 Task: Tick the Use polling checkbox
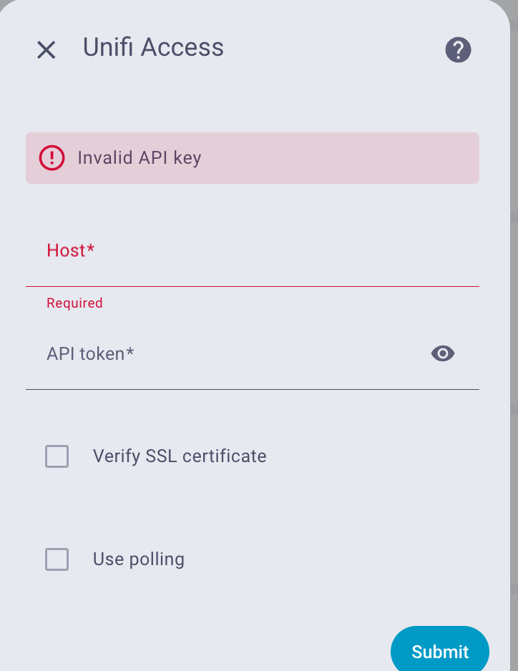[x=57, y=559]
